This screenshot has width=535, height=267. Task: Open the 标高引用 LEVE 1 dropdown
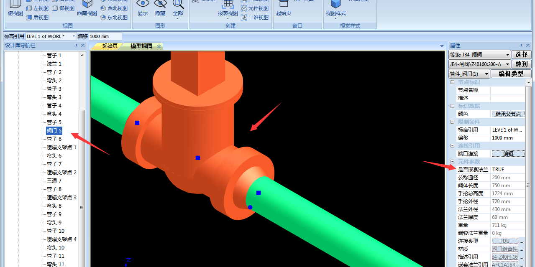click(x=74, y=36)
